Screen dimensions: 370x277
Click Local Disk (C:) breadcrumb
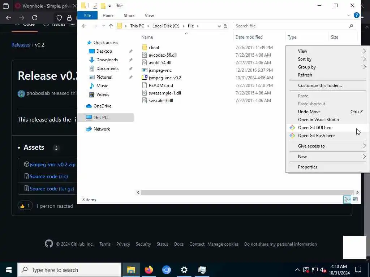pos(165,26)
